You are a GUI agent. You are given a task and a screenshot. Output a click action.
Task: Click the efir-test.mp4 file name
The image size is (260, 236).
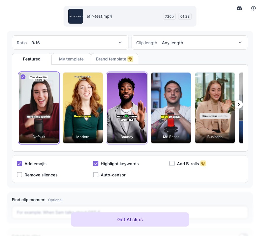tap(99, 16)
